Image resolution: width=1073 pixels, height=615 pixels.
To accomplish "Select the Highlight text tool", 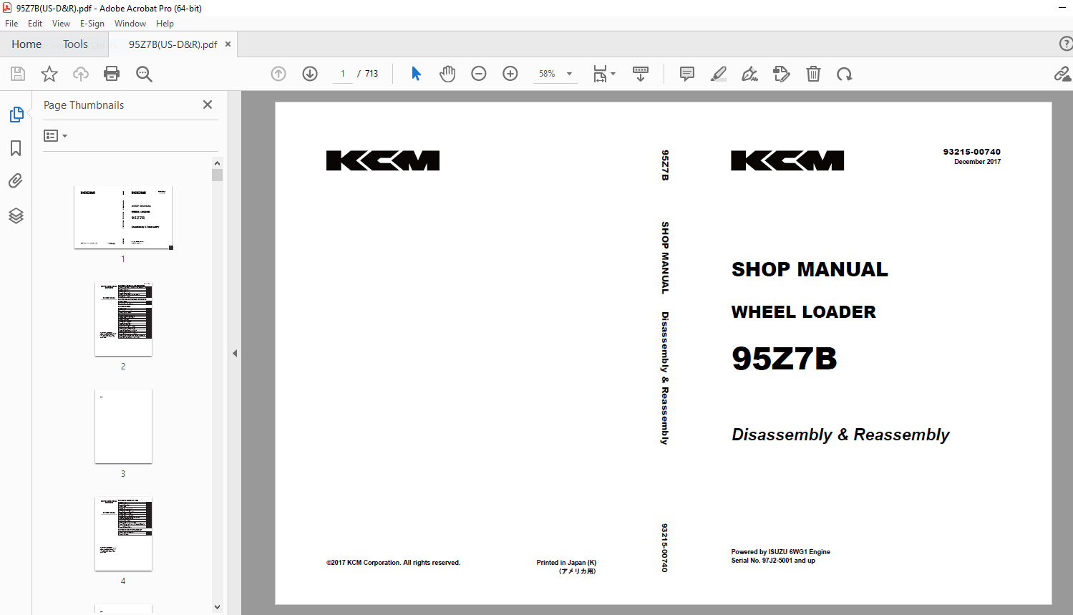I will click(719, 74).
